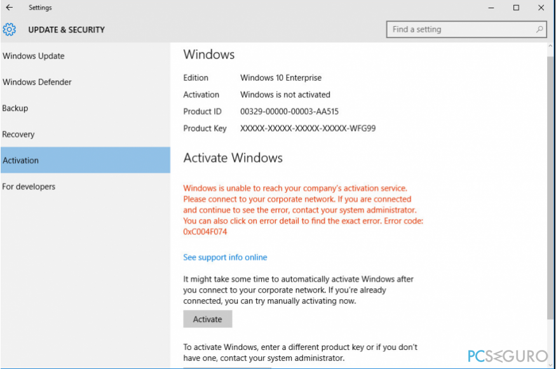Click the back arrow to leave Update & Security

point(8,8)
